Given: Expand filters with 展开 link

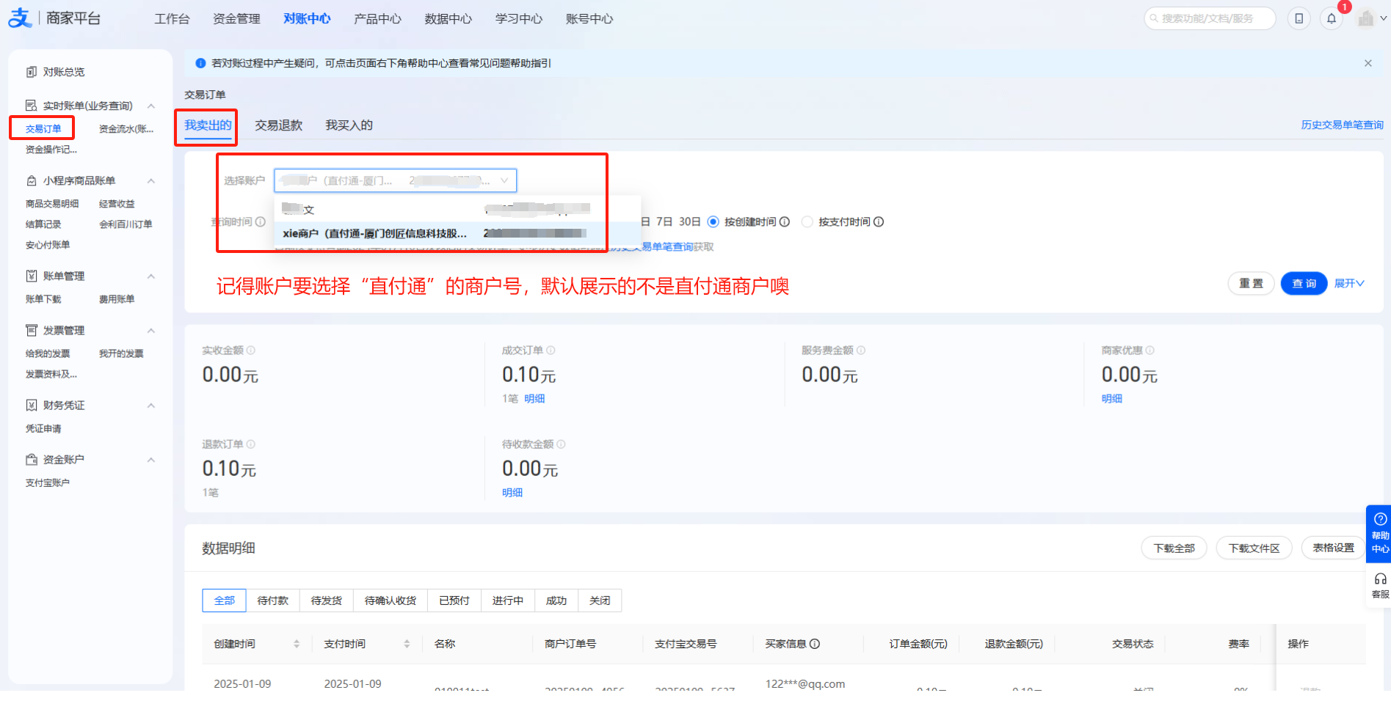Looking at the screenshot, I should (1348, 284).
